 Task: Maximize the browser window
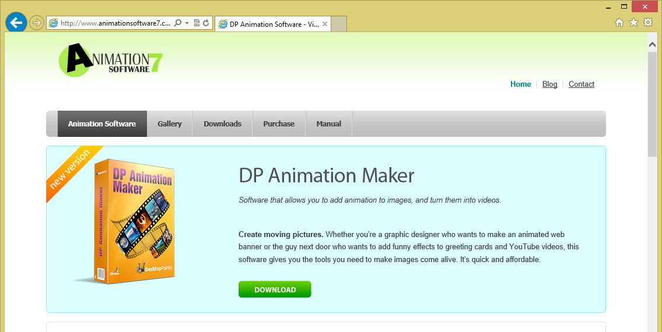click(624, 6)
